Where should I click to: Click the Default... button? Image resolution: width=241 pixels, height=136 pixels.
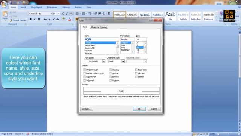pos(87,109)
